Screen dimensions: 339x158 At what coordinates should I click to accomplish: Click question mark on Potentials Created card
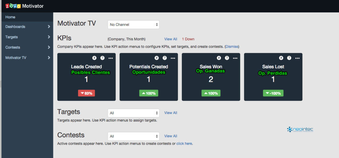pyautogui.click(x=165, y=58)
